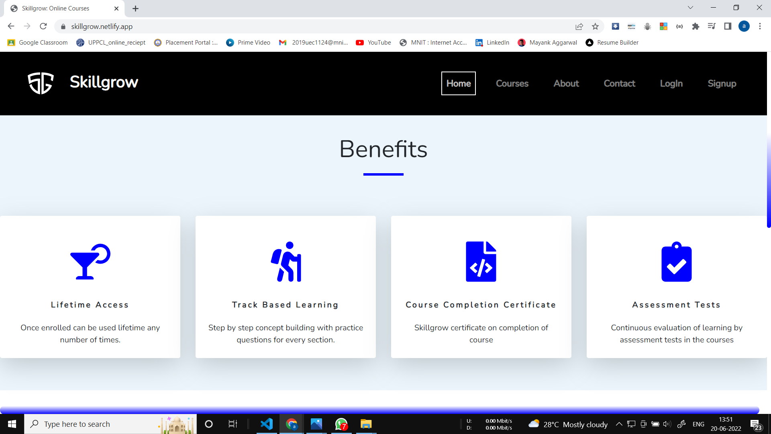771x434 pixels.
Task: Click the Signup link
Action: [x=722, y=84]
